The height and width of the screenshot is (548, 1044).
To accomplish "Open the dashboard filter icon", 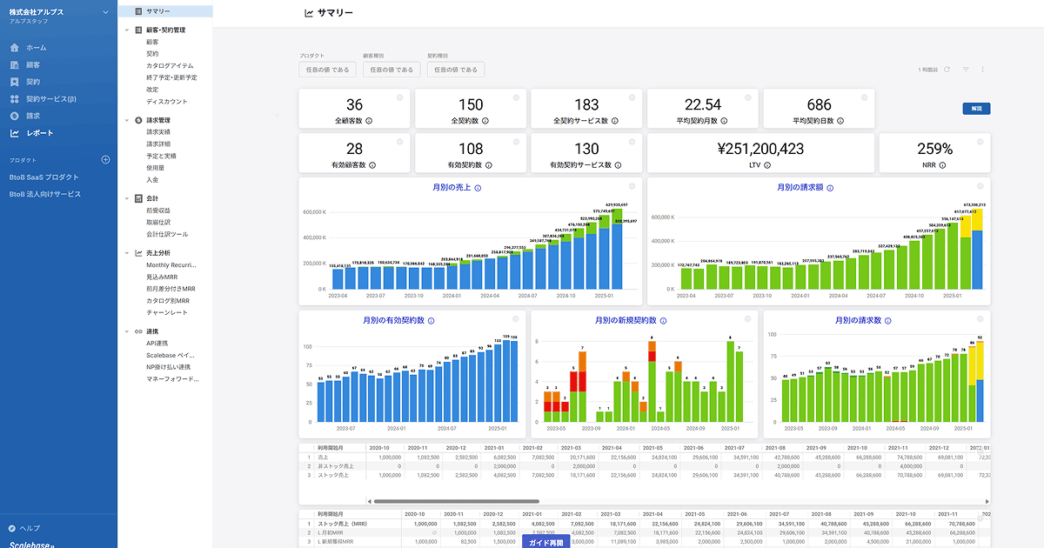I will click(966, 70).
